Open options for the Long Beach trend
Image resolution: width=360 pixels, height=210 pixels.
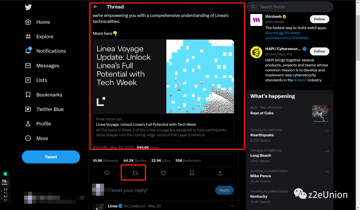point(327,151)
